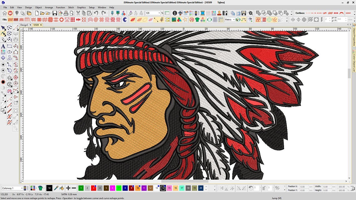Select the Reshape Object tool
Image resolution: width=356 pixels, height=200 pixels.
(3, 34)
